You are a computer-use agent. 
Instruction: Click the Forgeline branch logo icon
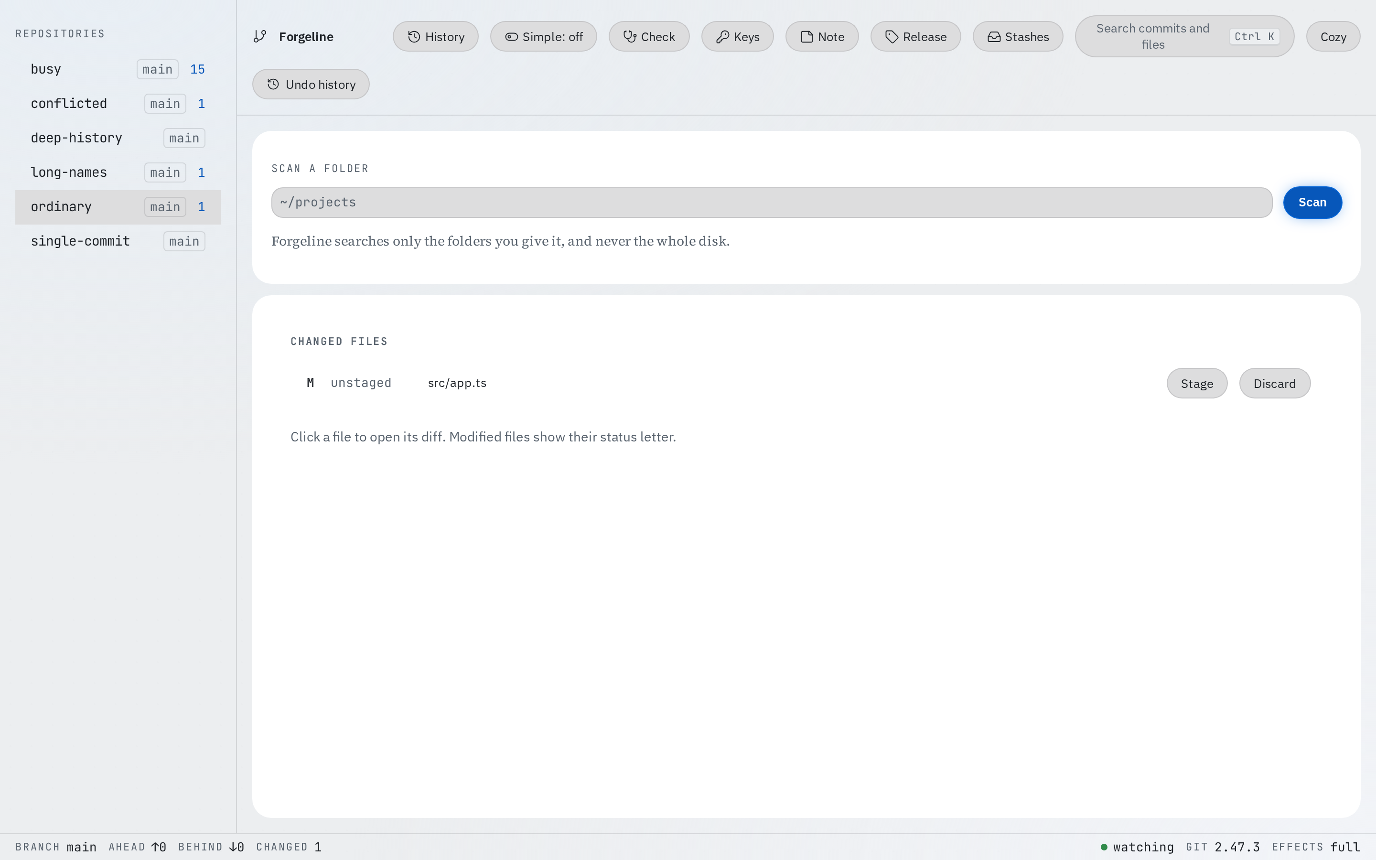(260, 36)
